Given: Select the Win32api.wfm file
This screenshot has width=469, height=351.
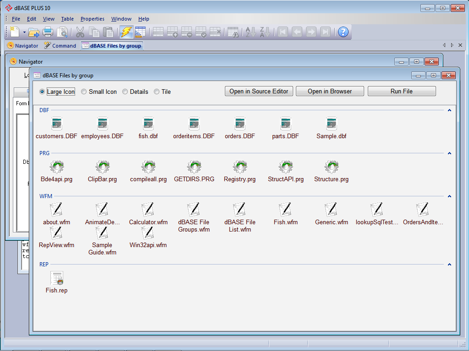Looking at the screenshot, I should pos(148,238).
